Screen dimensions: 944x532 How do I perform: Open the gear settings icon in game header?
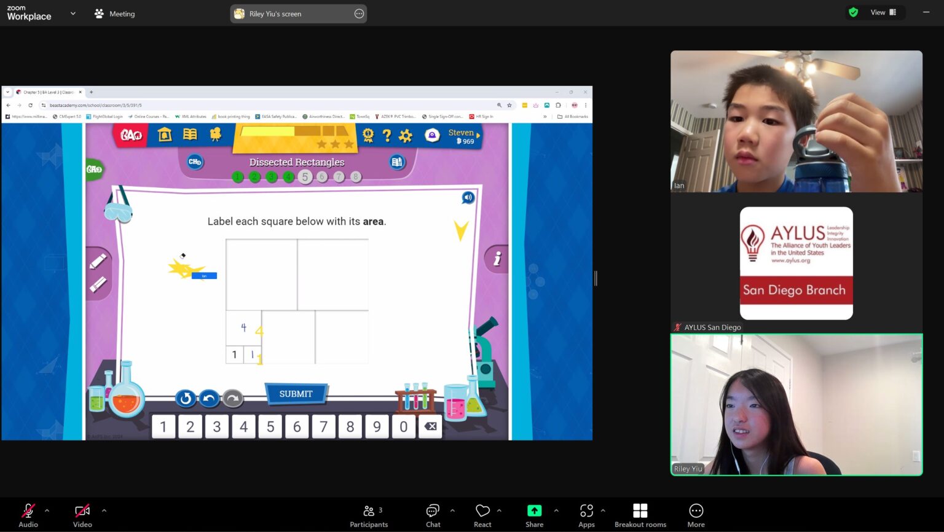pos(406,136)
